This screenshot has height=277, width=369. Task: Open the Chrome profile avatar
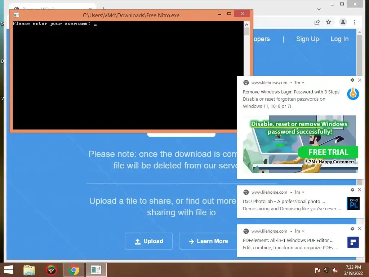click(x=343, y=22)
